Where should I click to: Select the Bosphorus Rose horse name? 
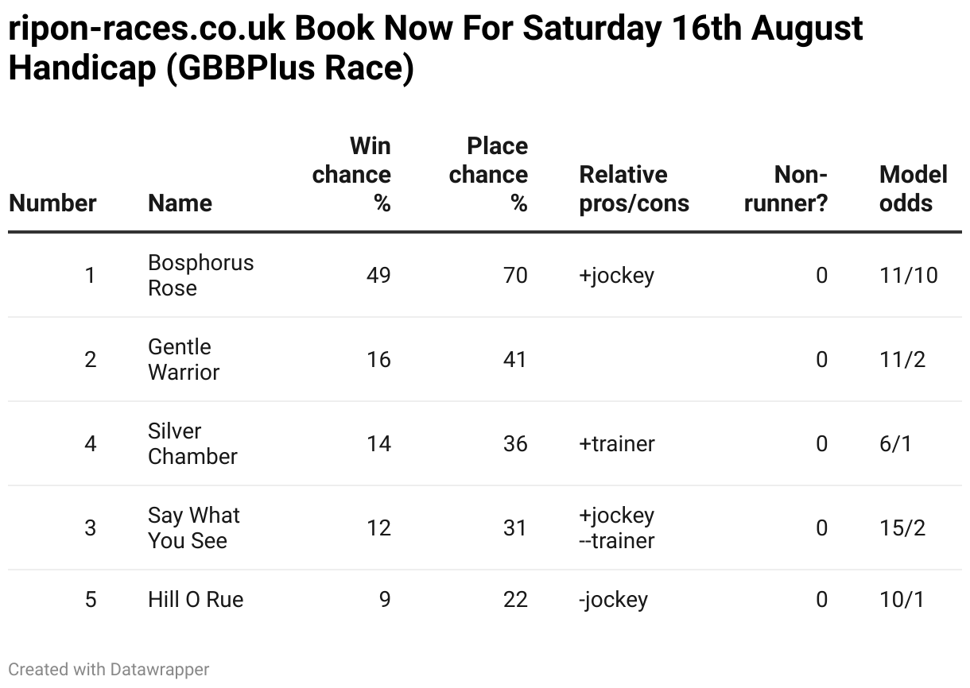click(200, 275)
